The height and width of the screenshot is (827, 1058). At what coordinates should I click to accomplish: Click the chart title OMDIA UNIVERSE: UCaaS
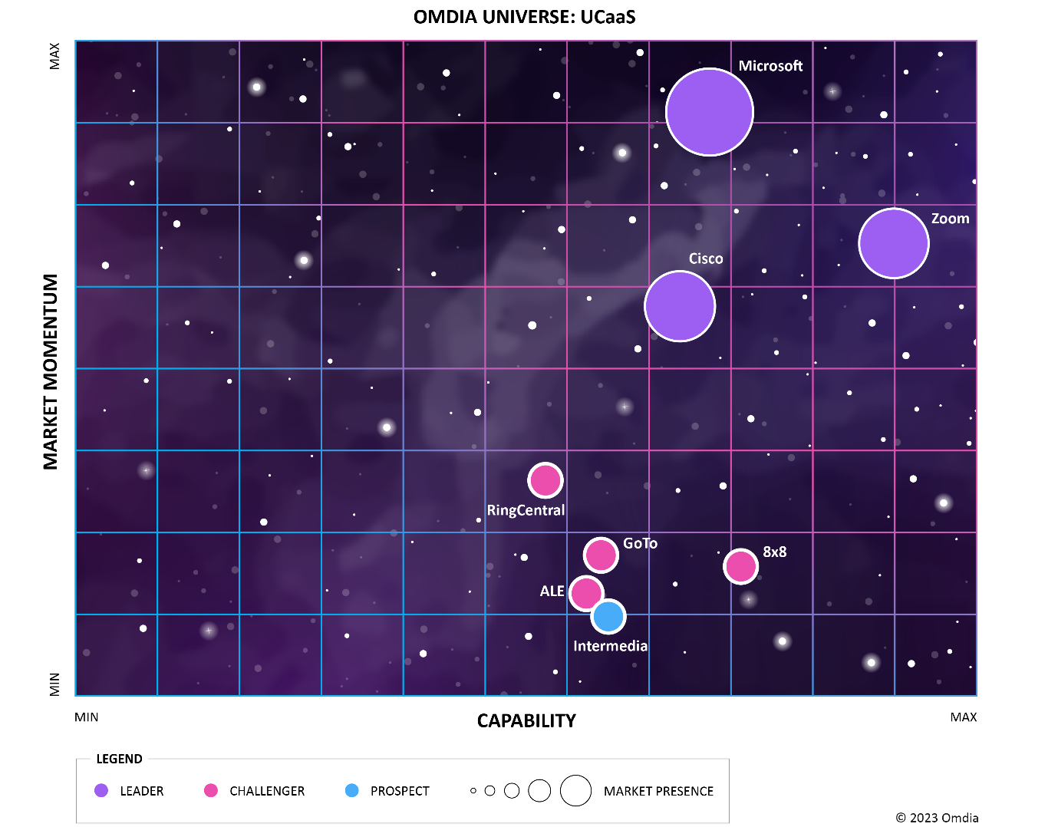(x=525, y=17)
